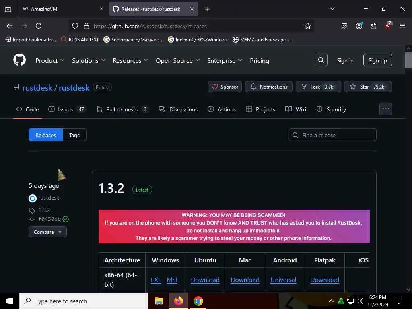Expand the Solutions menu dropdown
412x309 pixels.
(89, 60)
